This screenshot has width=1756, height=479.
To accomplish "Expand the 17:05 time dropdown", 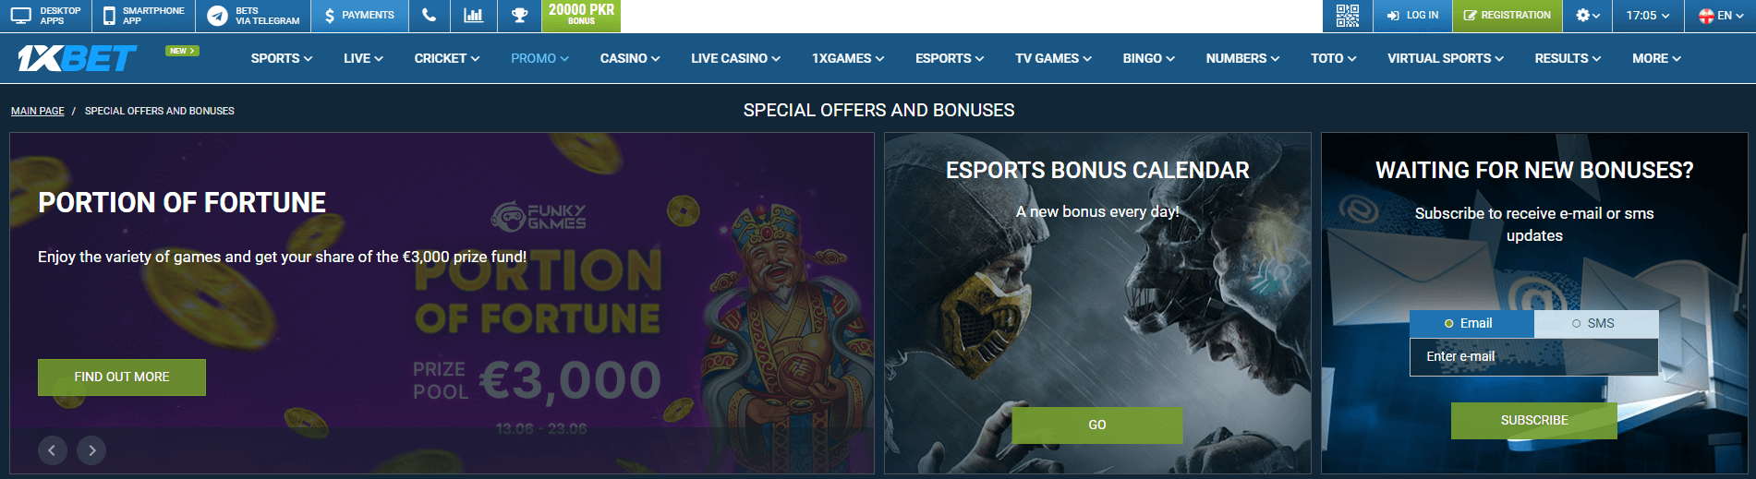I will 1649,16.
